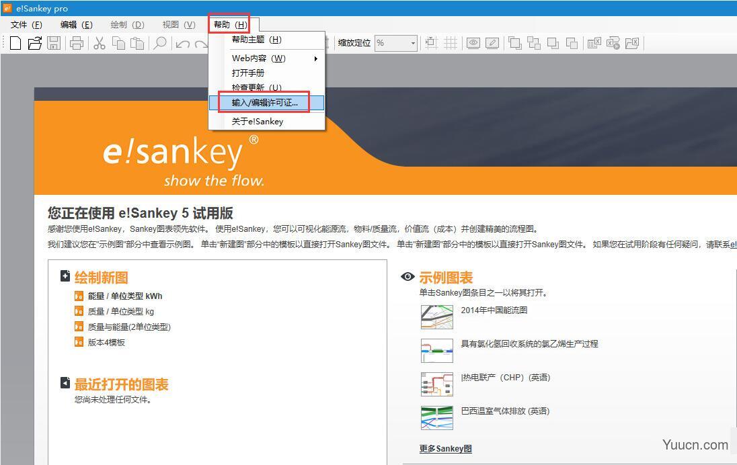Open an existing diagram file
737x465 pixels.
coord(34,42)
